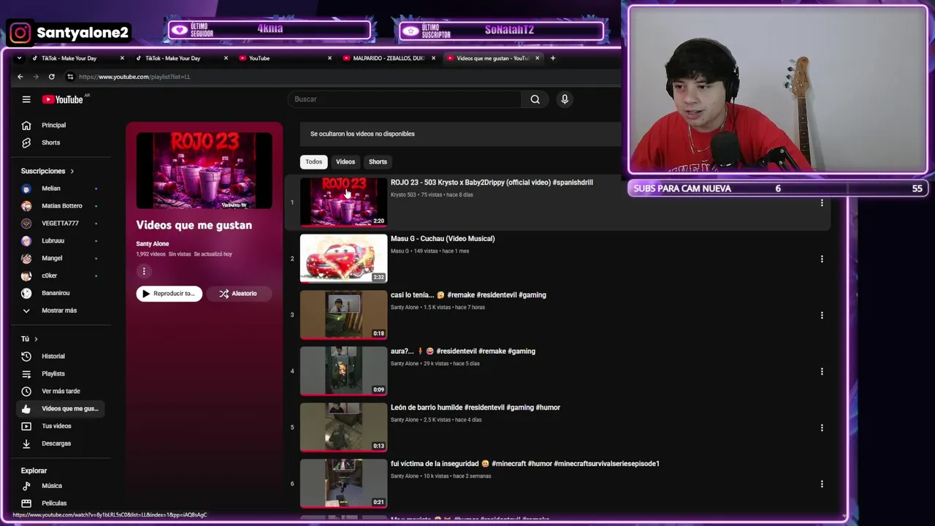Viewport: 935px width, 526px height.
Task: Select Videos que me gustan sidebar entry
Action: point(62,408)
